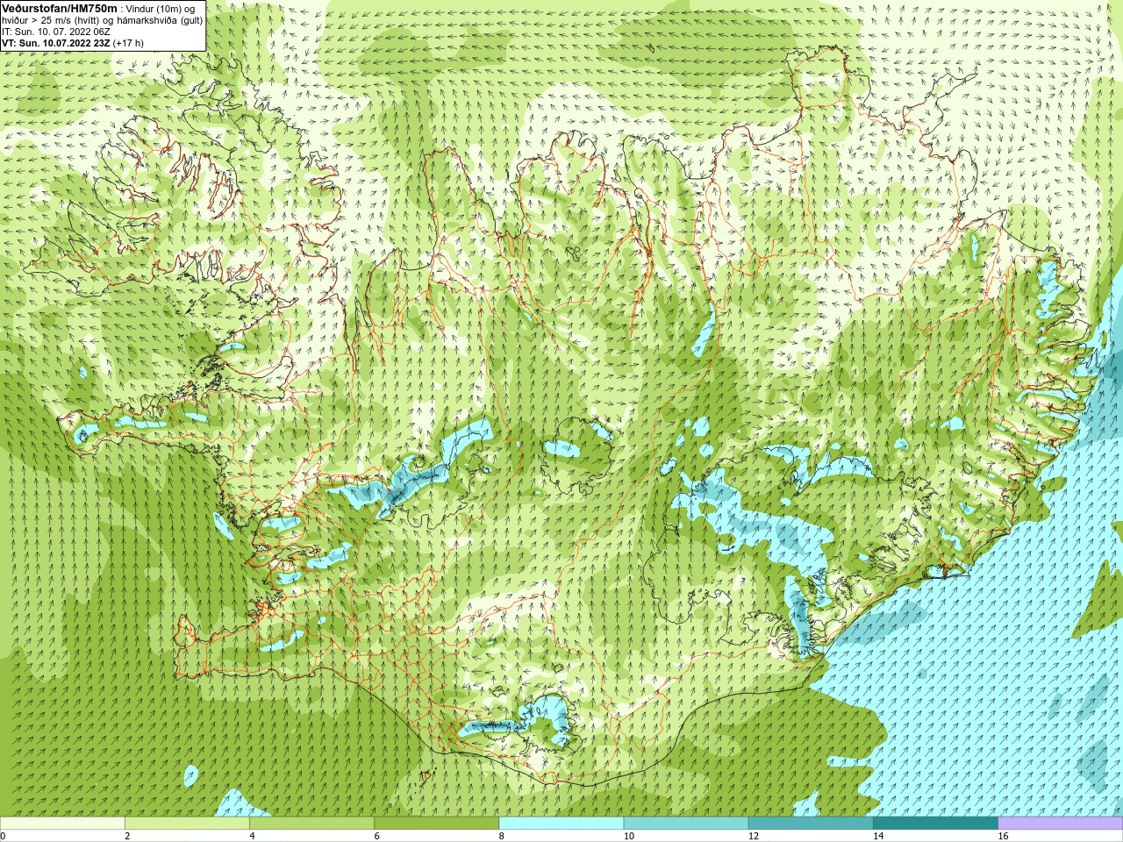Pick the medium green 4–6 m/s legend swatch
Viewport: 1123px width, 842px height.
311,824
